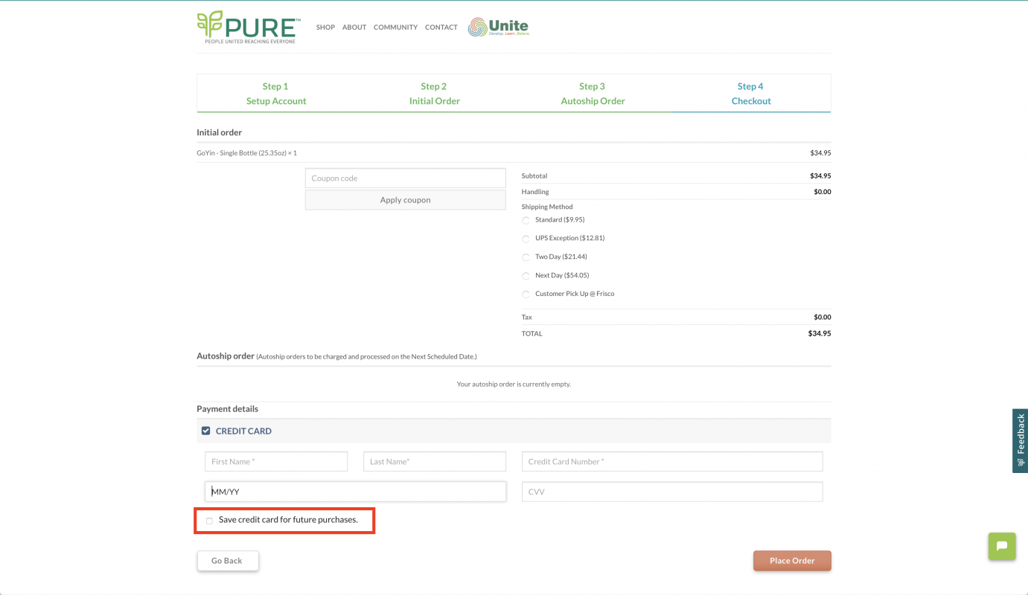The height and width of the screenshot is (595, 1028).
Task: Select UPS Exception ($12.81) shipping
Action: pyautogui.click(x=526, y=239)
